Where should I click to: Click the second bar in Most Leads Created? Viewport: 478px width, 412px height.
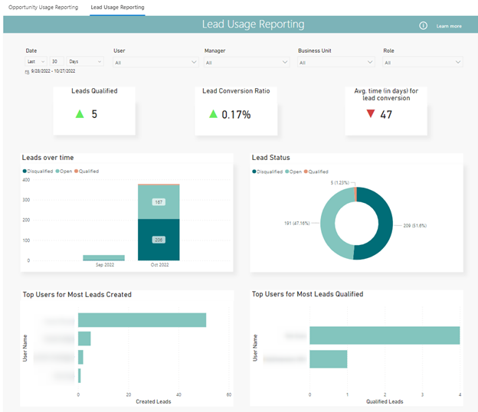[x=84, y=338]
